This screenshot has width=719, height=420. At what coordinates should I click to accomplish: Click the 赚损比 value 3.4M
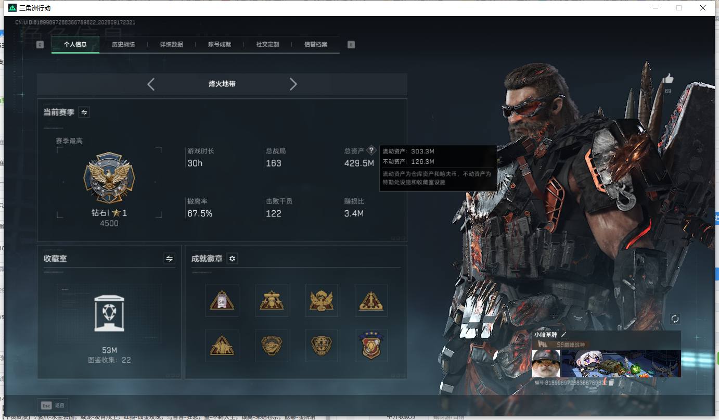(x=354, y=213)
